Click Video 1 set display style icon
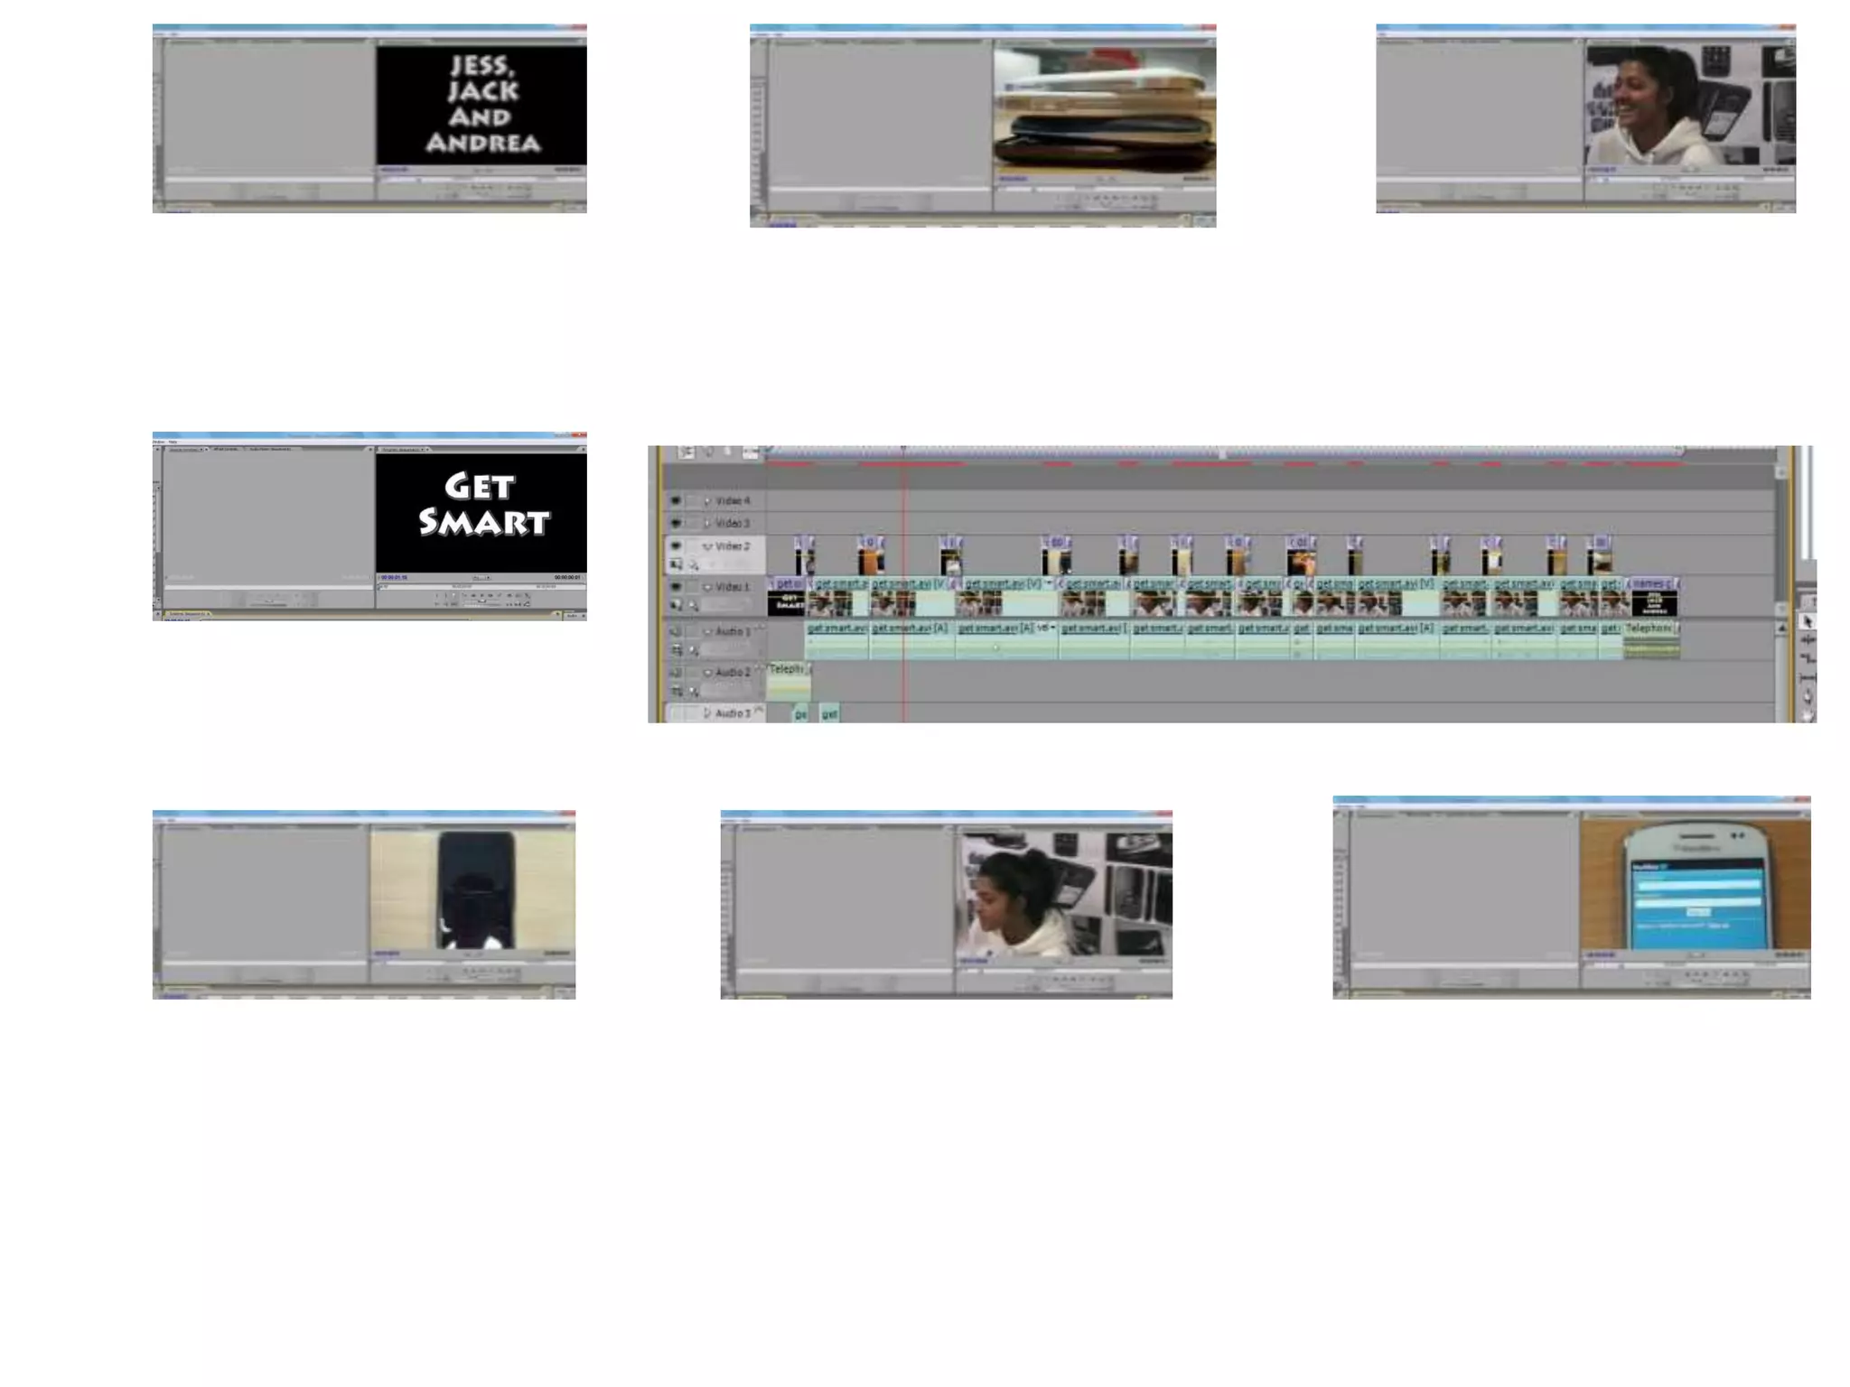This screenshot has height=1387, width=1850. click(x=677, y=606)
